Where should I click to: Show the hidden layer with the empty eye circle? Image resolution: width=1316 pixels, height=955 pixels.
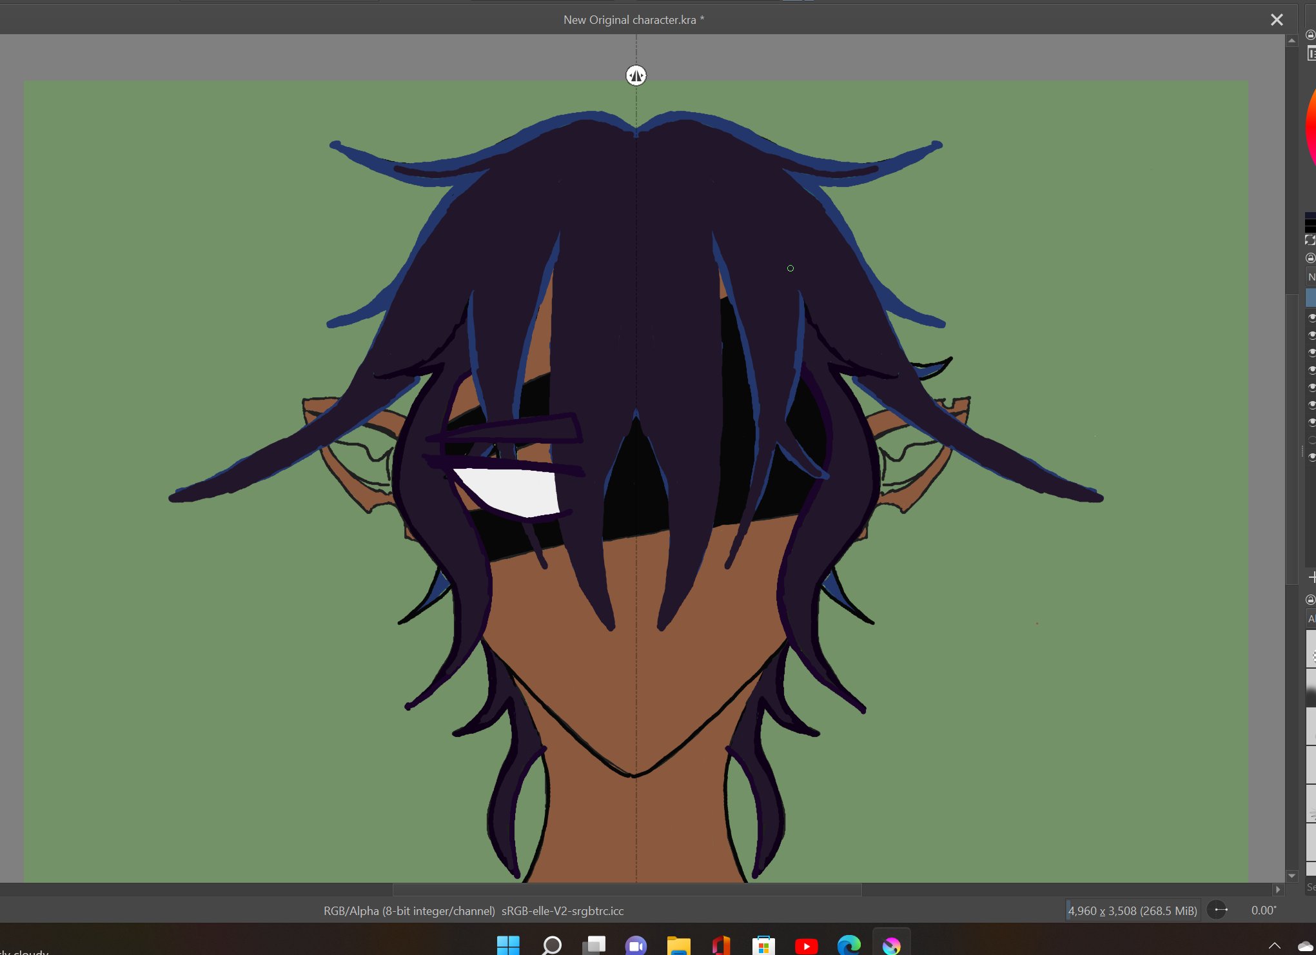click(1311, 439)
